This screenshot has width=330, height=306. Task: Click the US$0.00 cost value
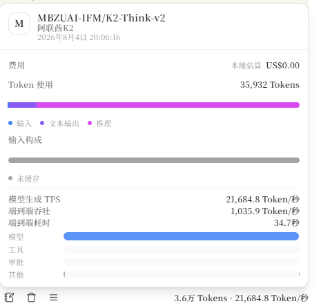[282, 66]
